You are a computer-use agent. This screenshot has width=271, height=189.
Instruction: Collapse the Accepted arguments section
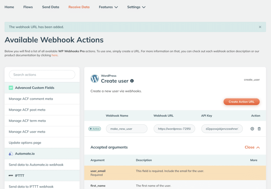coord(252,147)
